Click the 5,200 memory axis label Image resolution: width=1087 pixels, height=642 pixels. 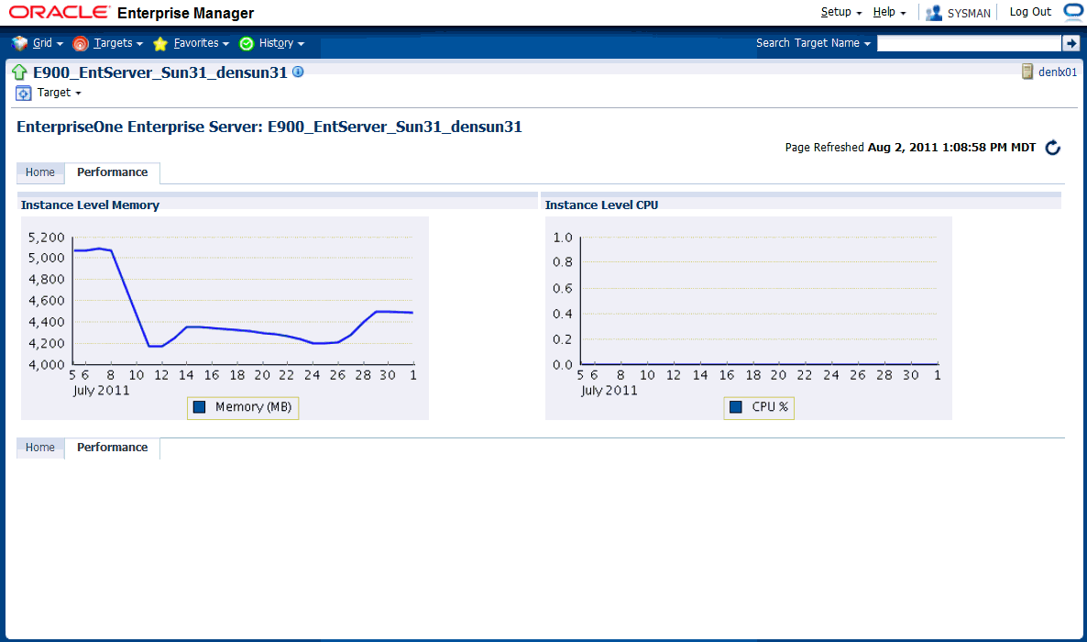click(x=46, y=238)
